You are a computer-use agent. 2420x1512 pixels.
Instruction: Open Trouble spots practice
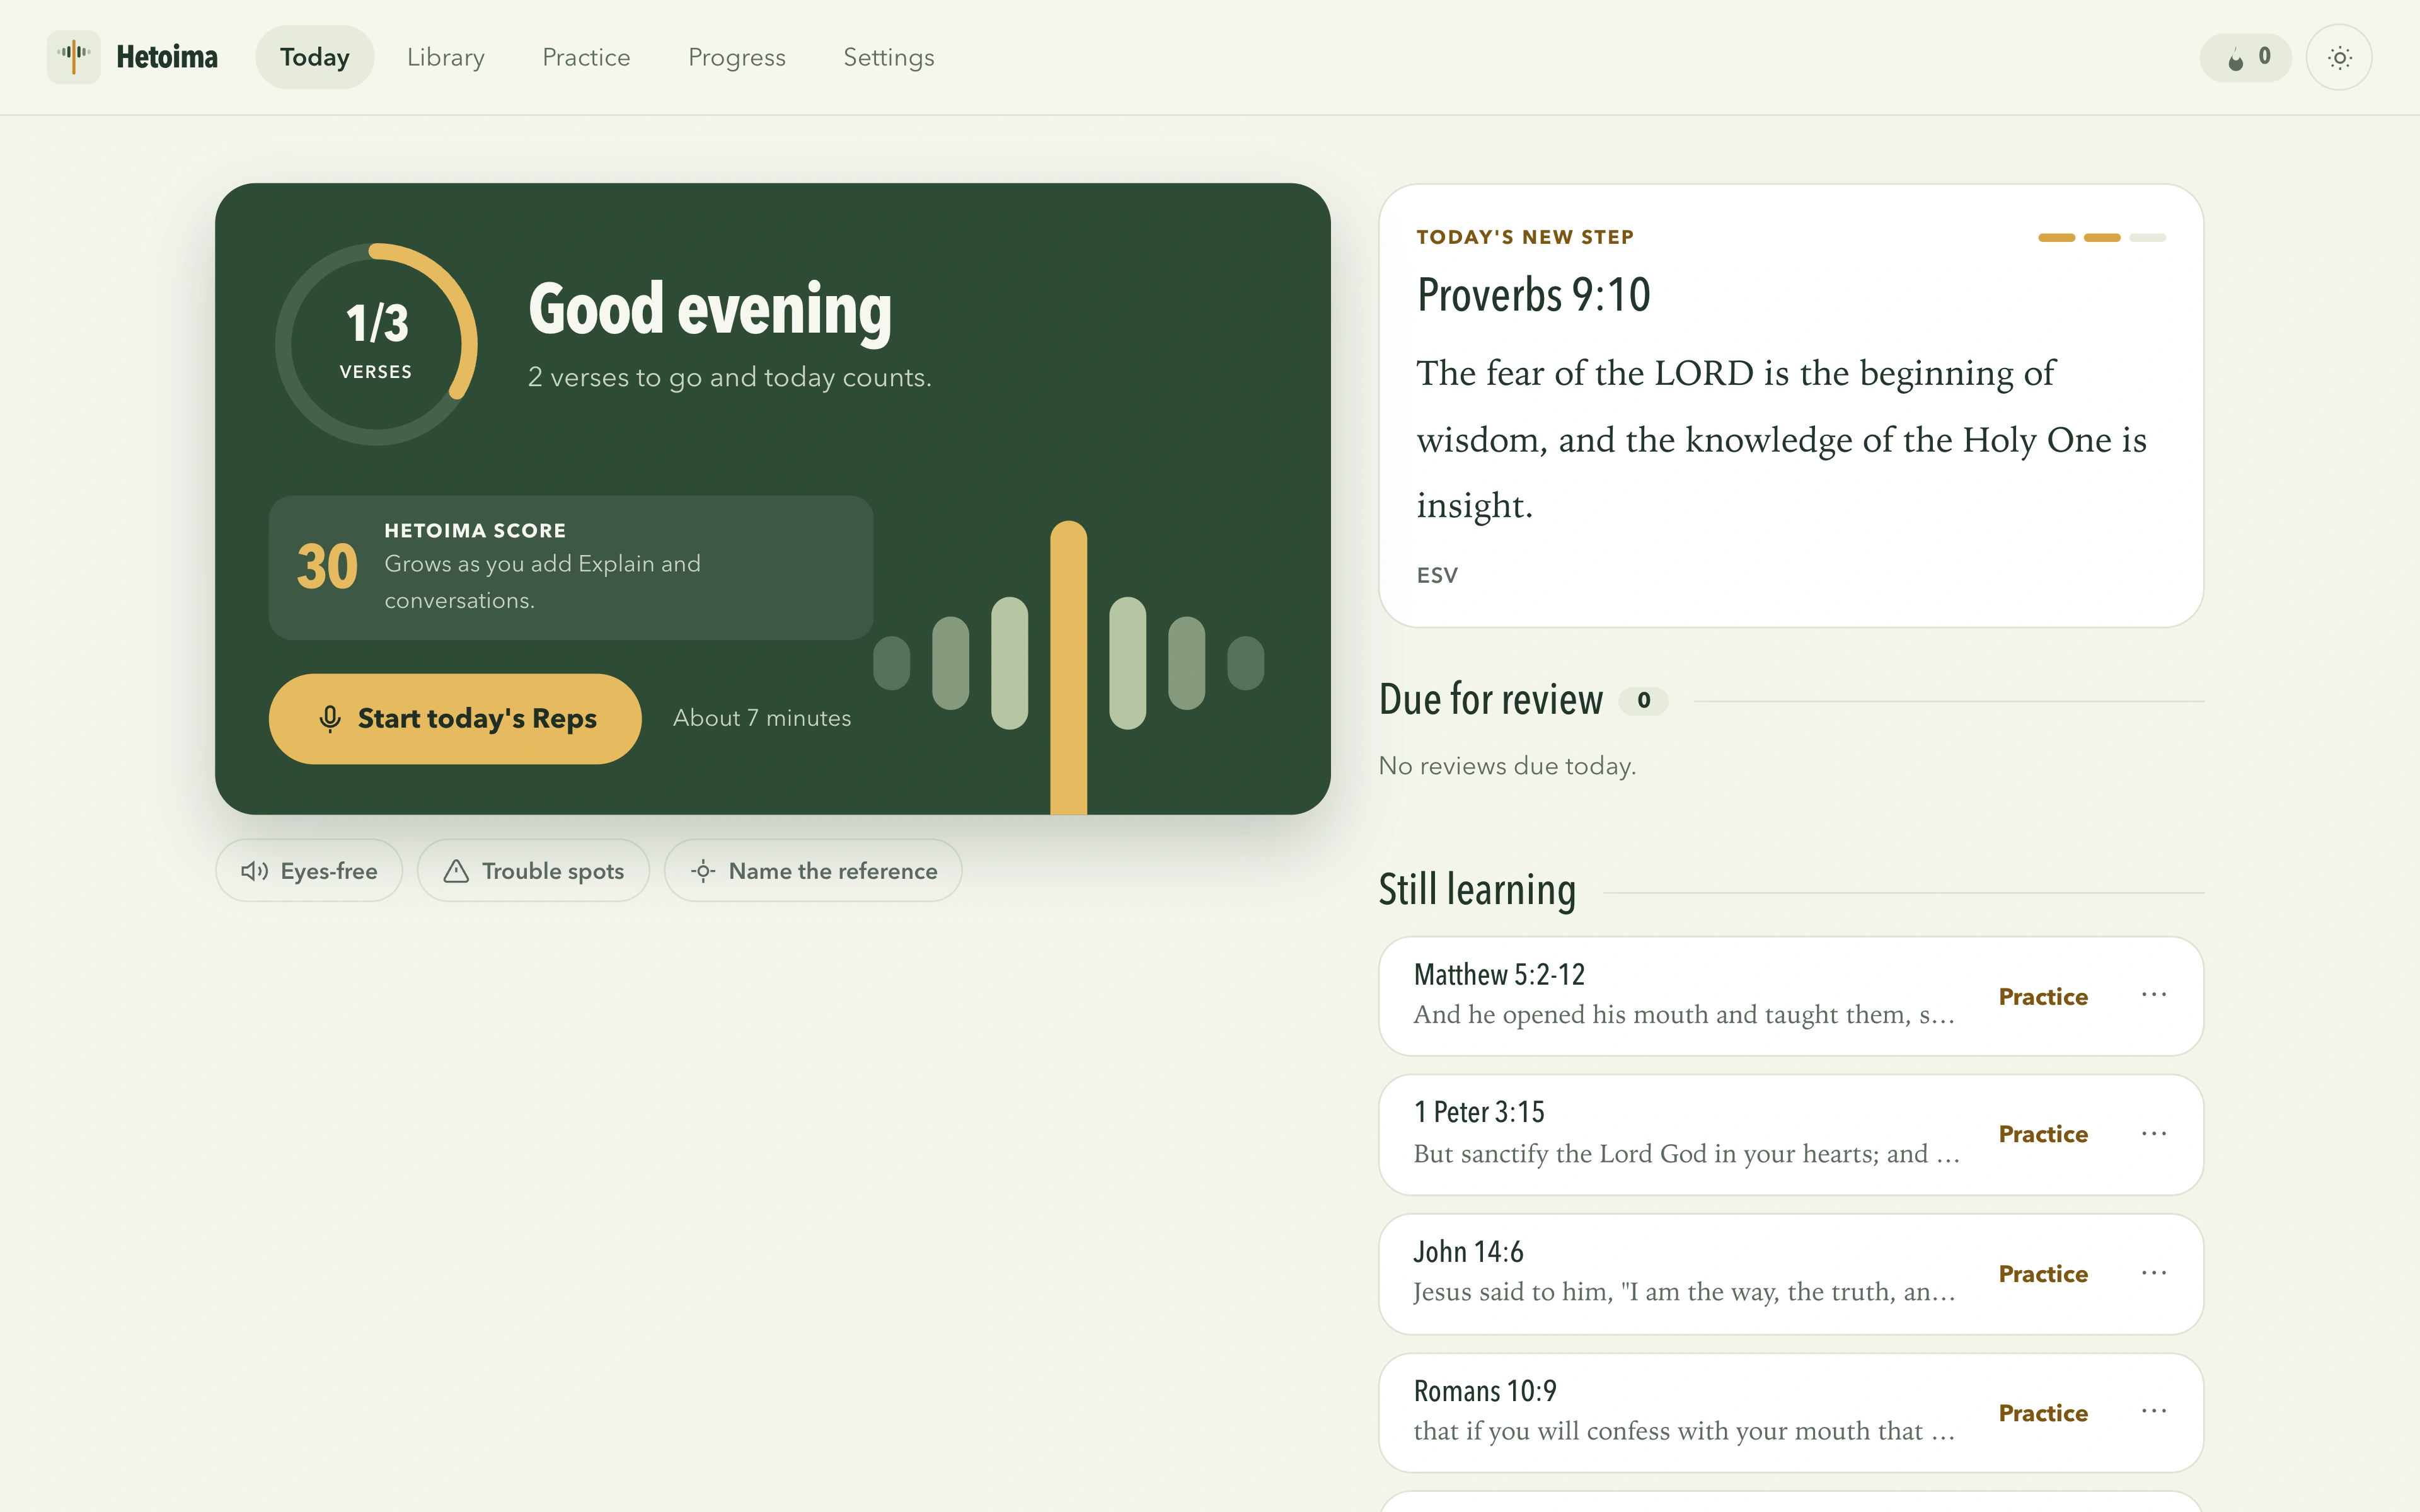coord(533,871)
